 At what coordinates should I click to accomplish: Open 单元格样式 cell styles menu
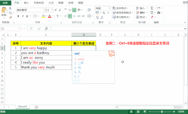coord(121,17)
